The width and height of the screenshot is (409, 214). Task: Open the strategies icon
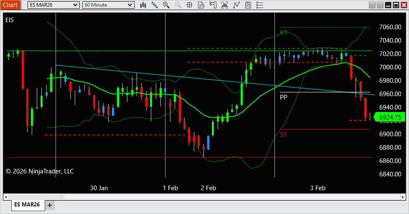click(248, 5)
